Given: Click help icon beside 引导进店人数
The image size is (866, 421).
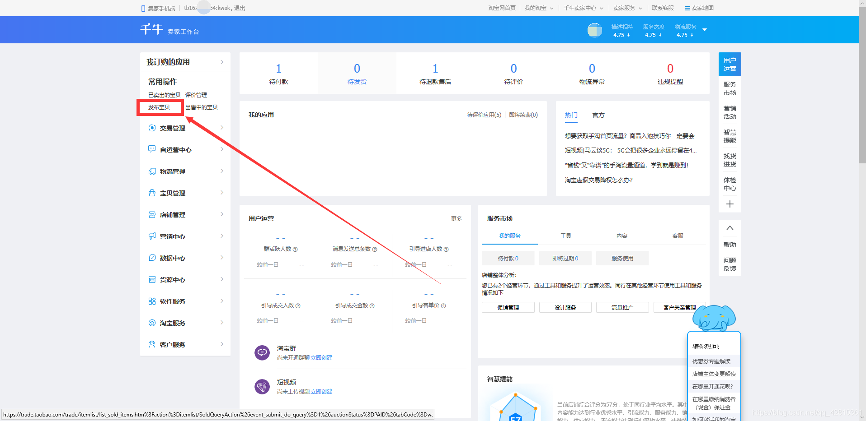Looking at the screenshot, I should 446,250.
